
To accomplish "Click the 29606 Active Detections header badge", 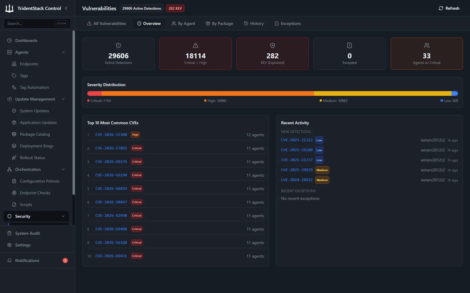I will click(142, 8).
